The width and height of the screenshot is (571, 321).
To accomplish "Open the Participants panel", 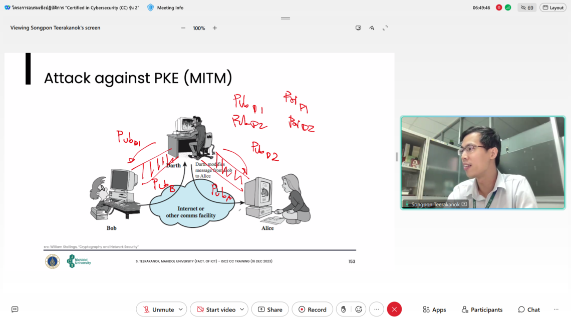I will (482, 309).
